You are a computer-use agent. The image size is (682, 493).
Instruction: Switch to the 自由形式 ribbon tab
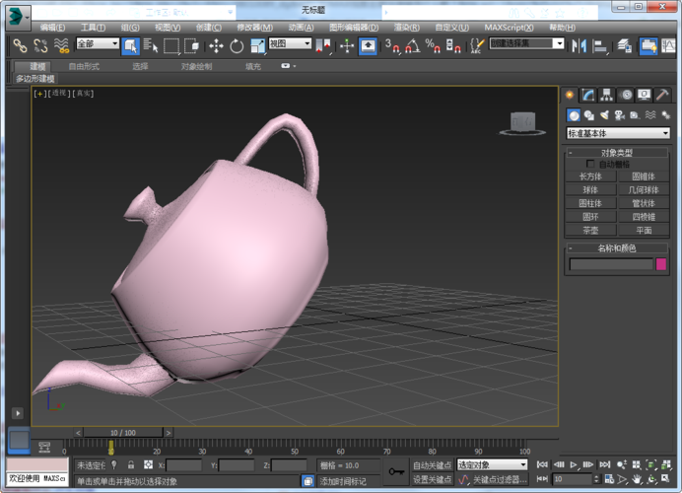[x=84, y=67]
